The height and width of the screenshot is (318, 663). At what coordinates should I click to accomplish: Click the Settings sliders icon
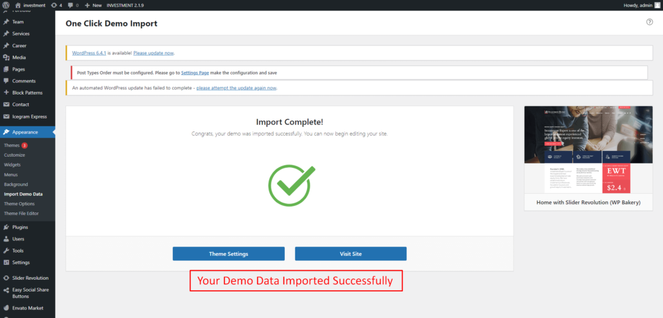pyautogui.click(x=6, y=262)
